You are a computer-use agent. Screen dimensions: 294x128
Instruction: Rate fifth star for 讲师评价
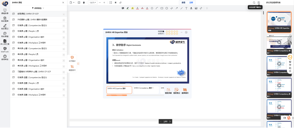coord(177,34)
